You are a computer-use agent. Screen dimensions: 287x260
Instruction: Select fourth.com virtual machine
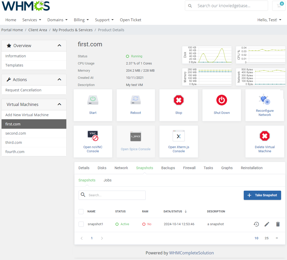(34, 151)
